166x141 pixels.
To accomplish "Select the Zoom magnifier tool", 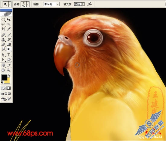I will click(x=9, y=70).
